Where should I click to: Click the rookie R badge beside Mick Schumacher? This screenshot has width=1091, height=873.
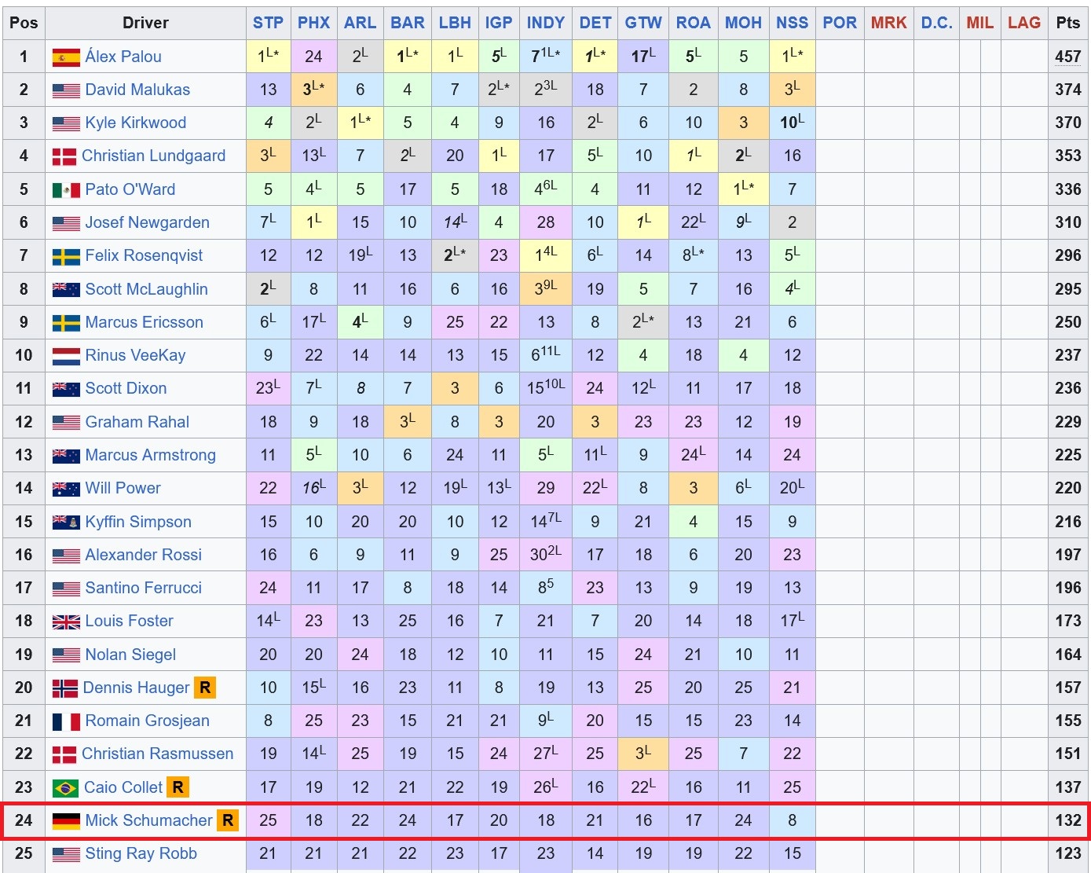tap(228, 820)
